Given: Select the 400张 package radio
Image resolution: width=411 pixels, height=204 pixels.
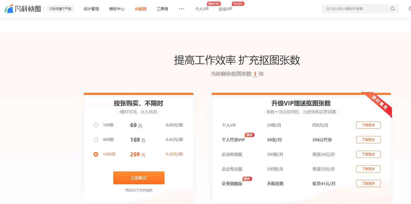Looking at the screenshot, I should click(96, 140).
